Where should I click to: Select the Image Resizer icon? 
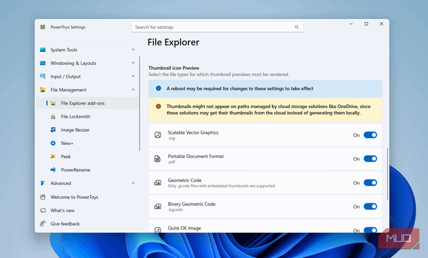tap(53, 130)
